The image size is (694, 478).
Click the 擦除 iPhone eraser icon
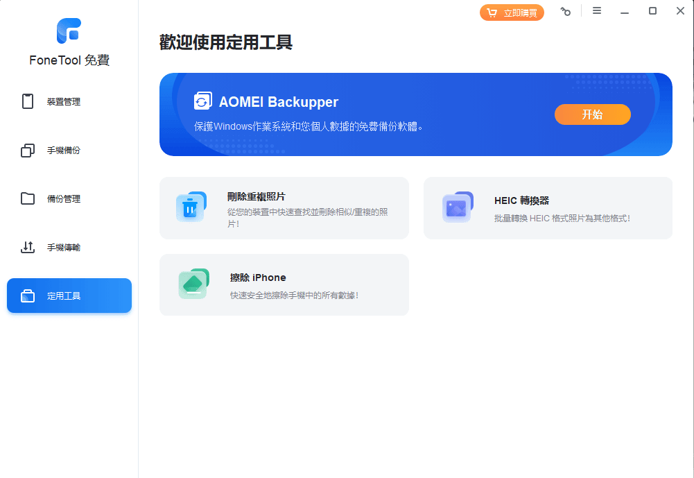click(194, 284)
